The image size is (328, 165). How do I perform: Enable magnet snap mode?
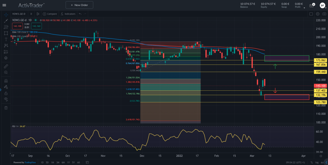pyautogui.click(x=6, y=81)
